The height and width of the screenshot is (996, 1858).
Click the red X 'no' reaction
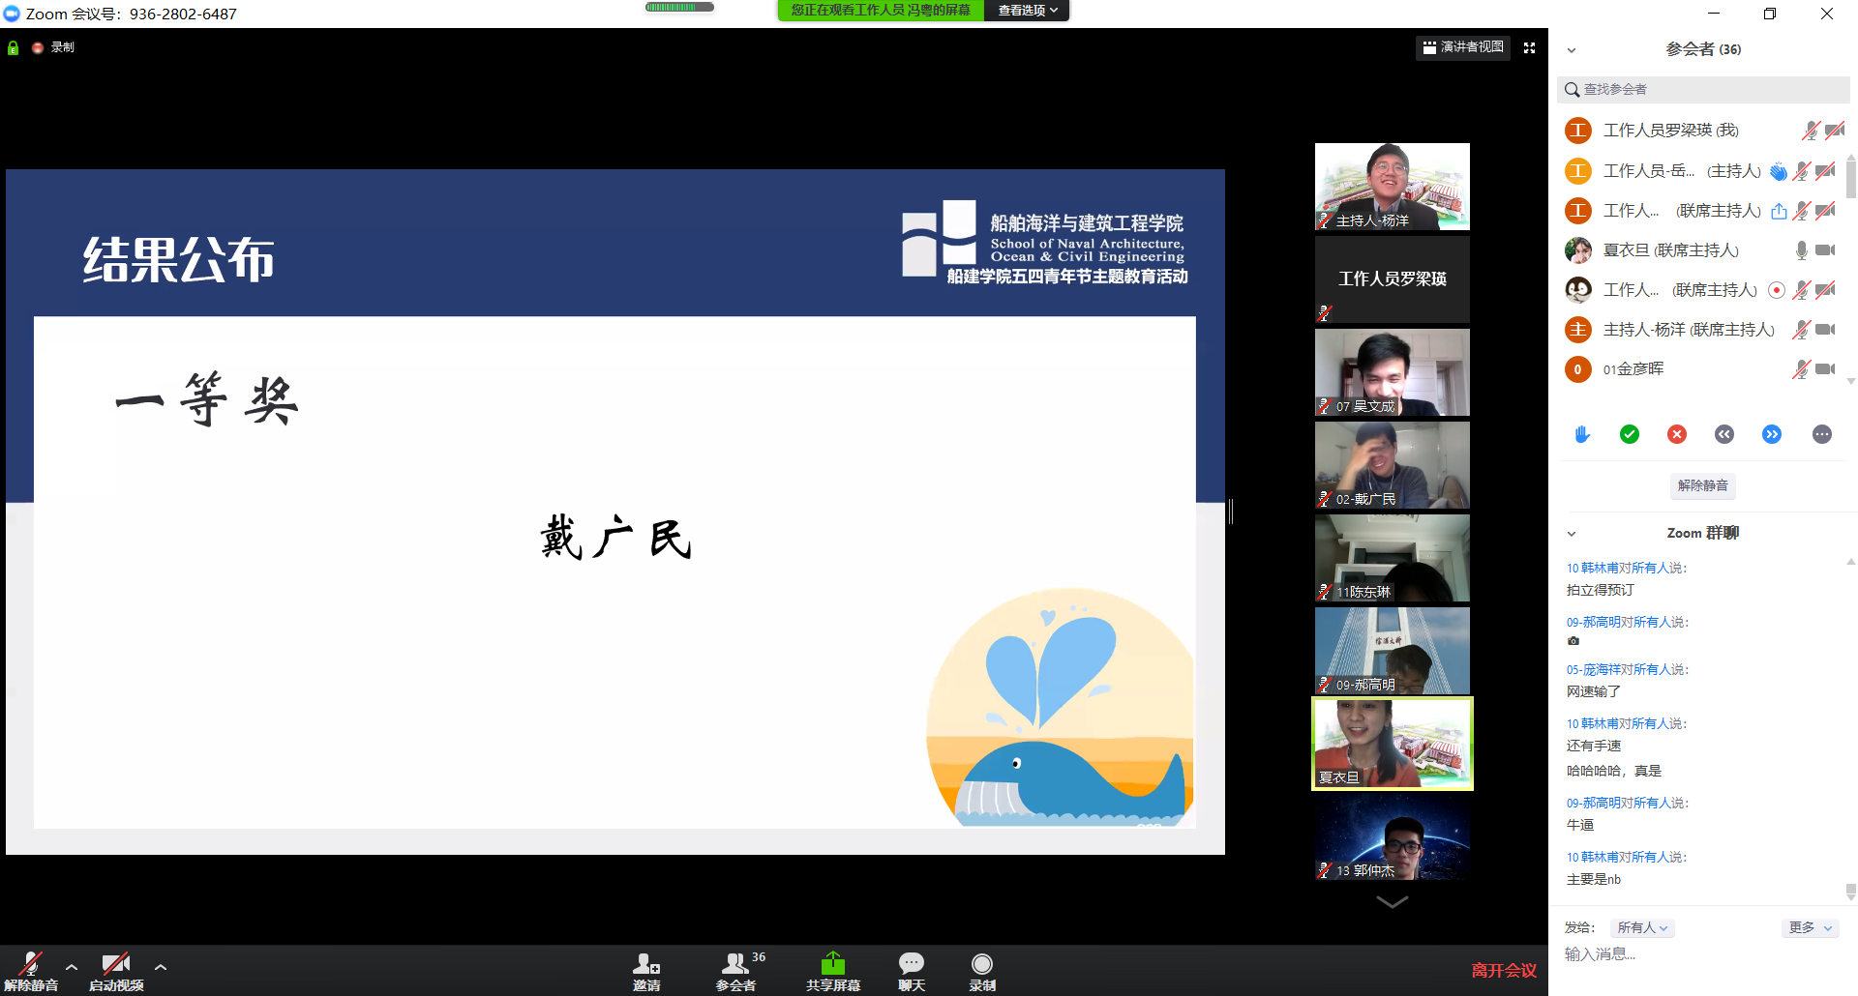tap(1677, 434)
